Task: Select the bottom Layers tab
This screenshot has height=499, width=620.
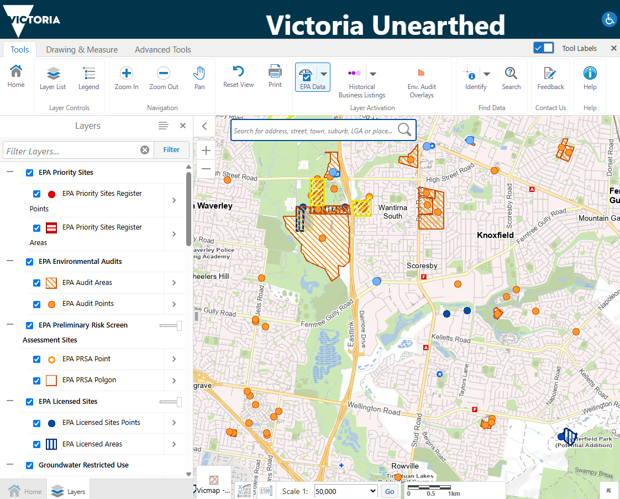Action: (x=68, y=491)
